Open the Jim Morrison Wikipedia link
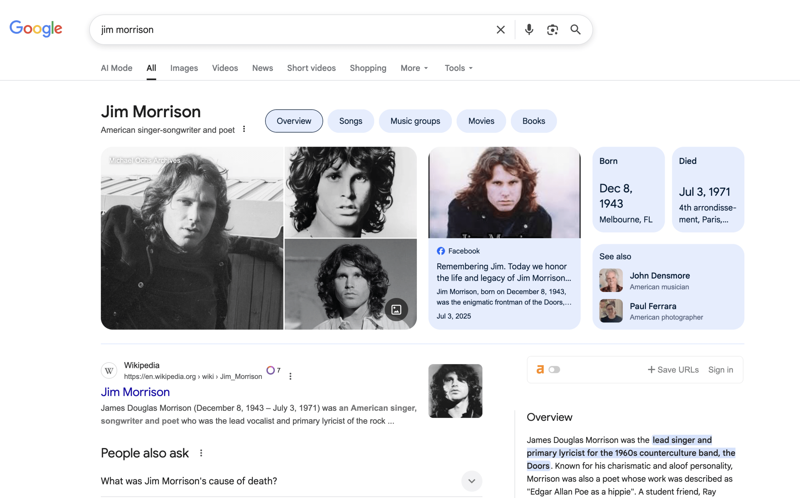Viewport: 800px width, 498px height. [135, 392]
